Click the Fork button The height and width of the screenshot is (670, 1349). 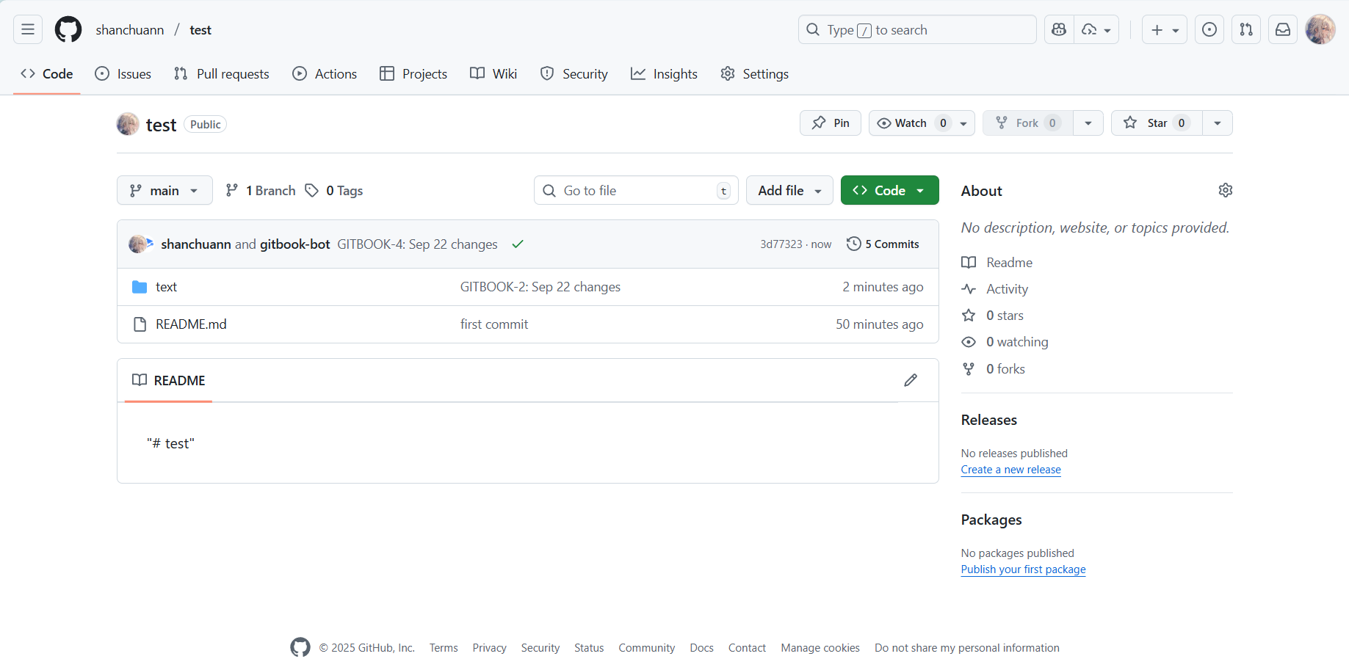(1028, 123)
